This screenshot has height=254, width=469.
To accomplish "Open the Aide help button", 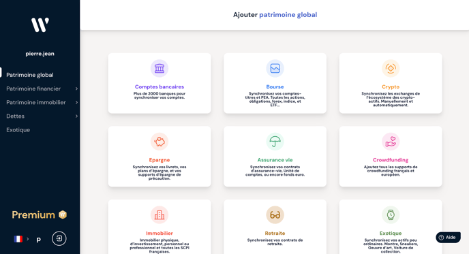I will point(448,238).
